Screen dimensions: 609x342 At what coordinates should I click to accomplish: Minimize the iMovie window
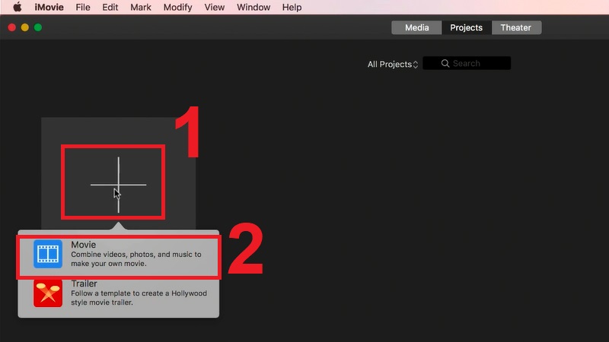point(25,27)
